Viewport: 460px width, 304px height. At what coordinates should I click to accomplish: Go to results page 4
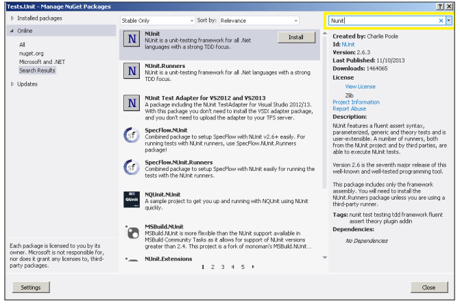pyautogui.click(x=232, y=267)
